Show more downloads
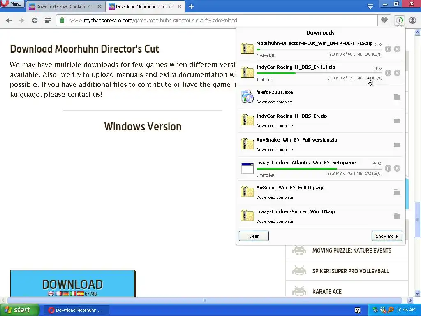 tap(387, 236)
